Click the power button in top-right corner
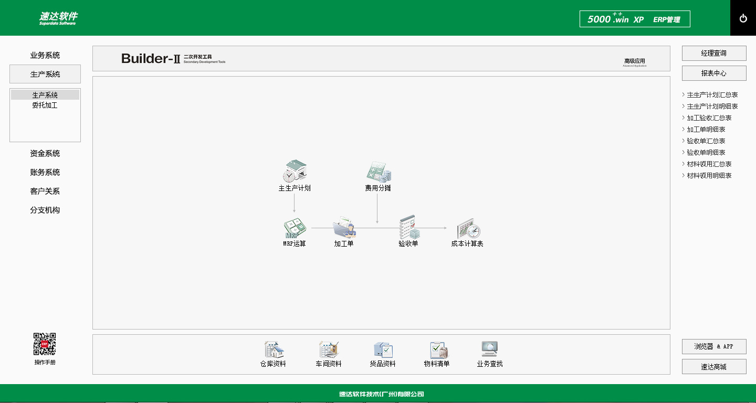 [x=743, y=18]
